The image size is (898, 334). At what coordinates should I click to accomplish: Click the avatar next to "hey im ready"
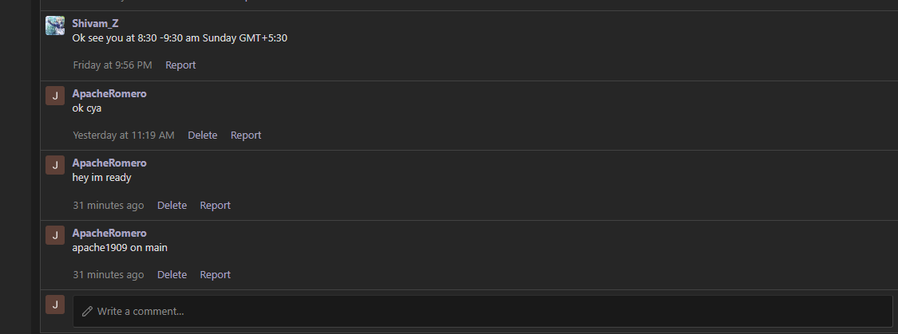(x=55, y=165)
